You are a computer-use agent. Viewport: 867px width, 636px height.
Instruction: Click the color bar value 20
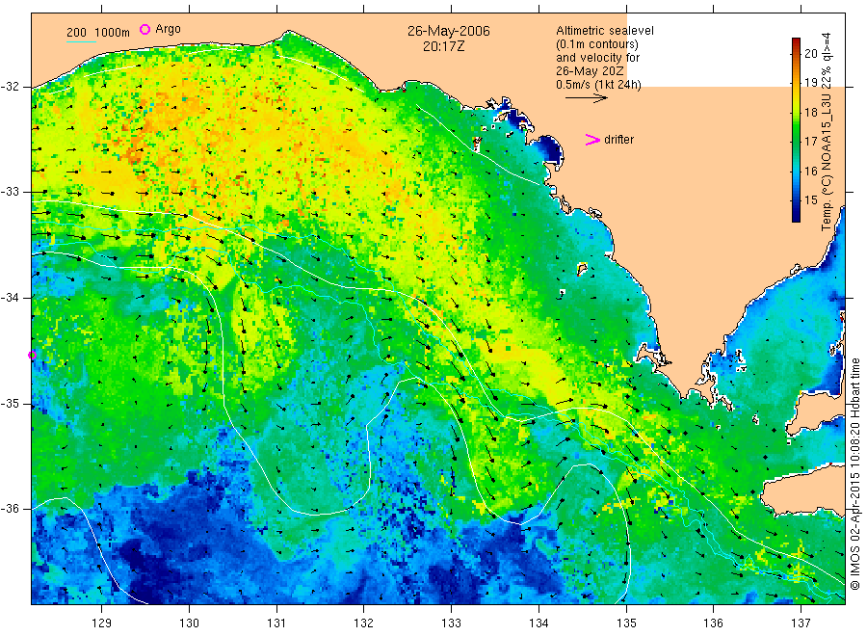tap(810, 53)
